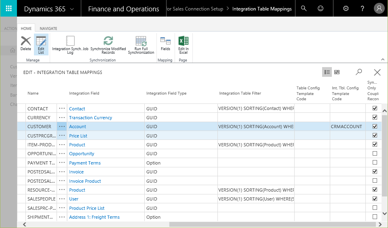Open the Account integration field link
Image resolution: width=388 pixels, height=228 pixels.
(78, 127)
